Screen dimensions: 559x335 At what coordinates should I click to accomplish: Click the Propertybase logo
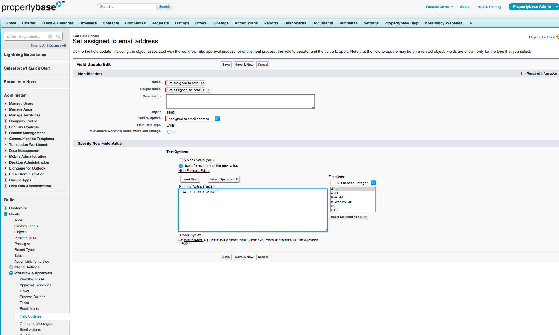[x=33, y=6]
